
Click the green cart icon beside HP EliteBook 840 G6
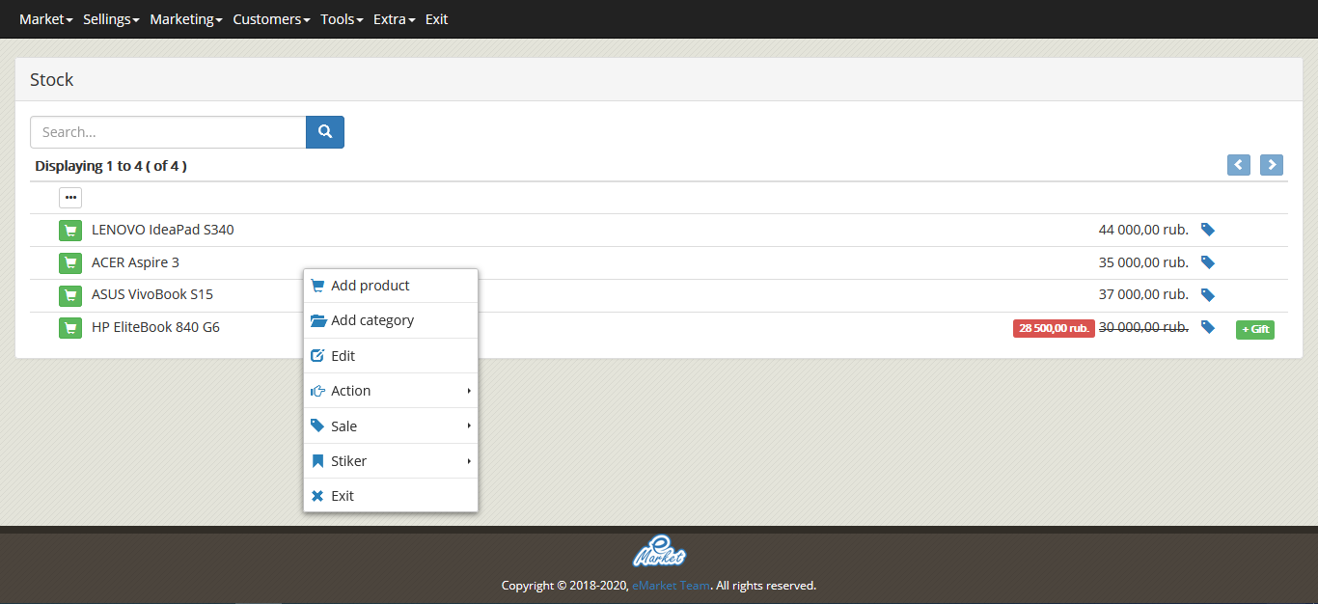(70, 328)
